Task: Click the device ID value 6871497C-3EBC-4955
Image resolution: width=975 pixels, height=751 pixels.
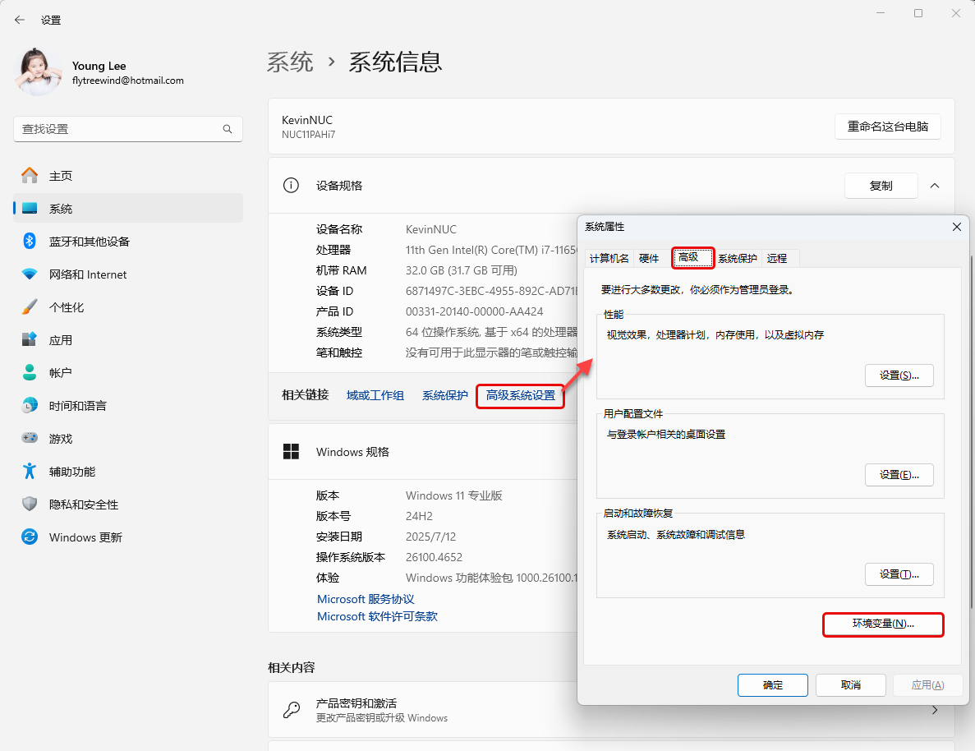Action: [x=491, y=291]
